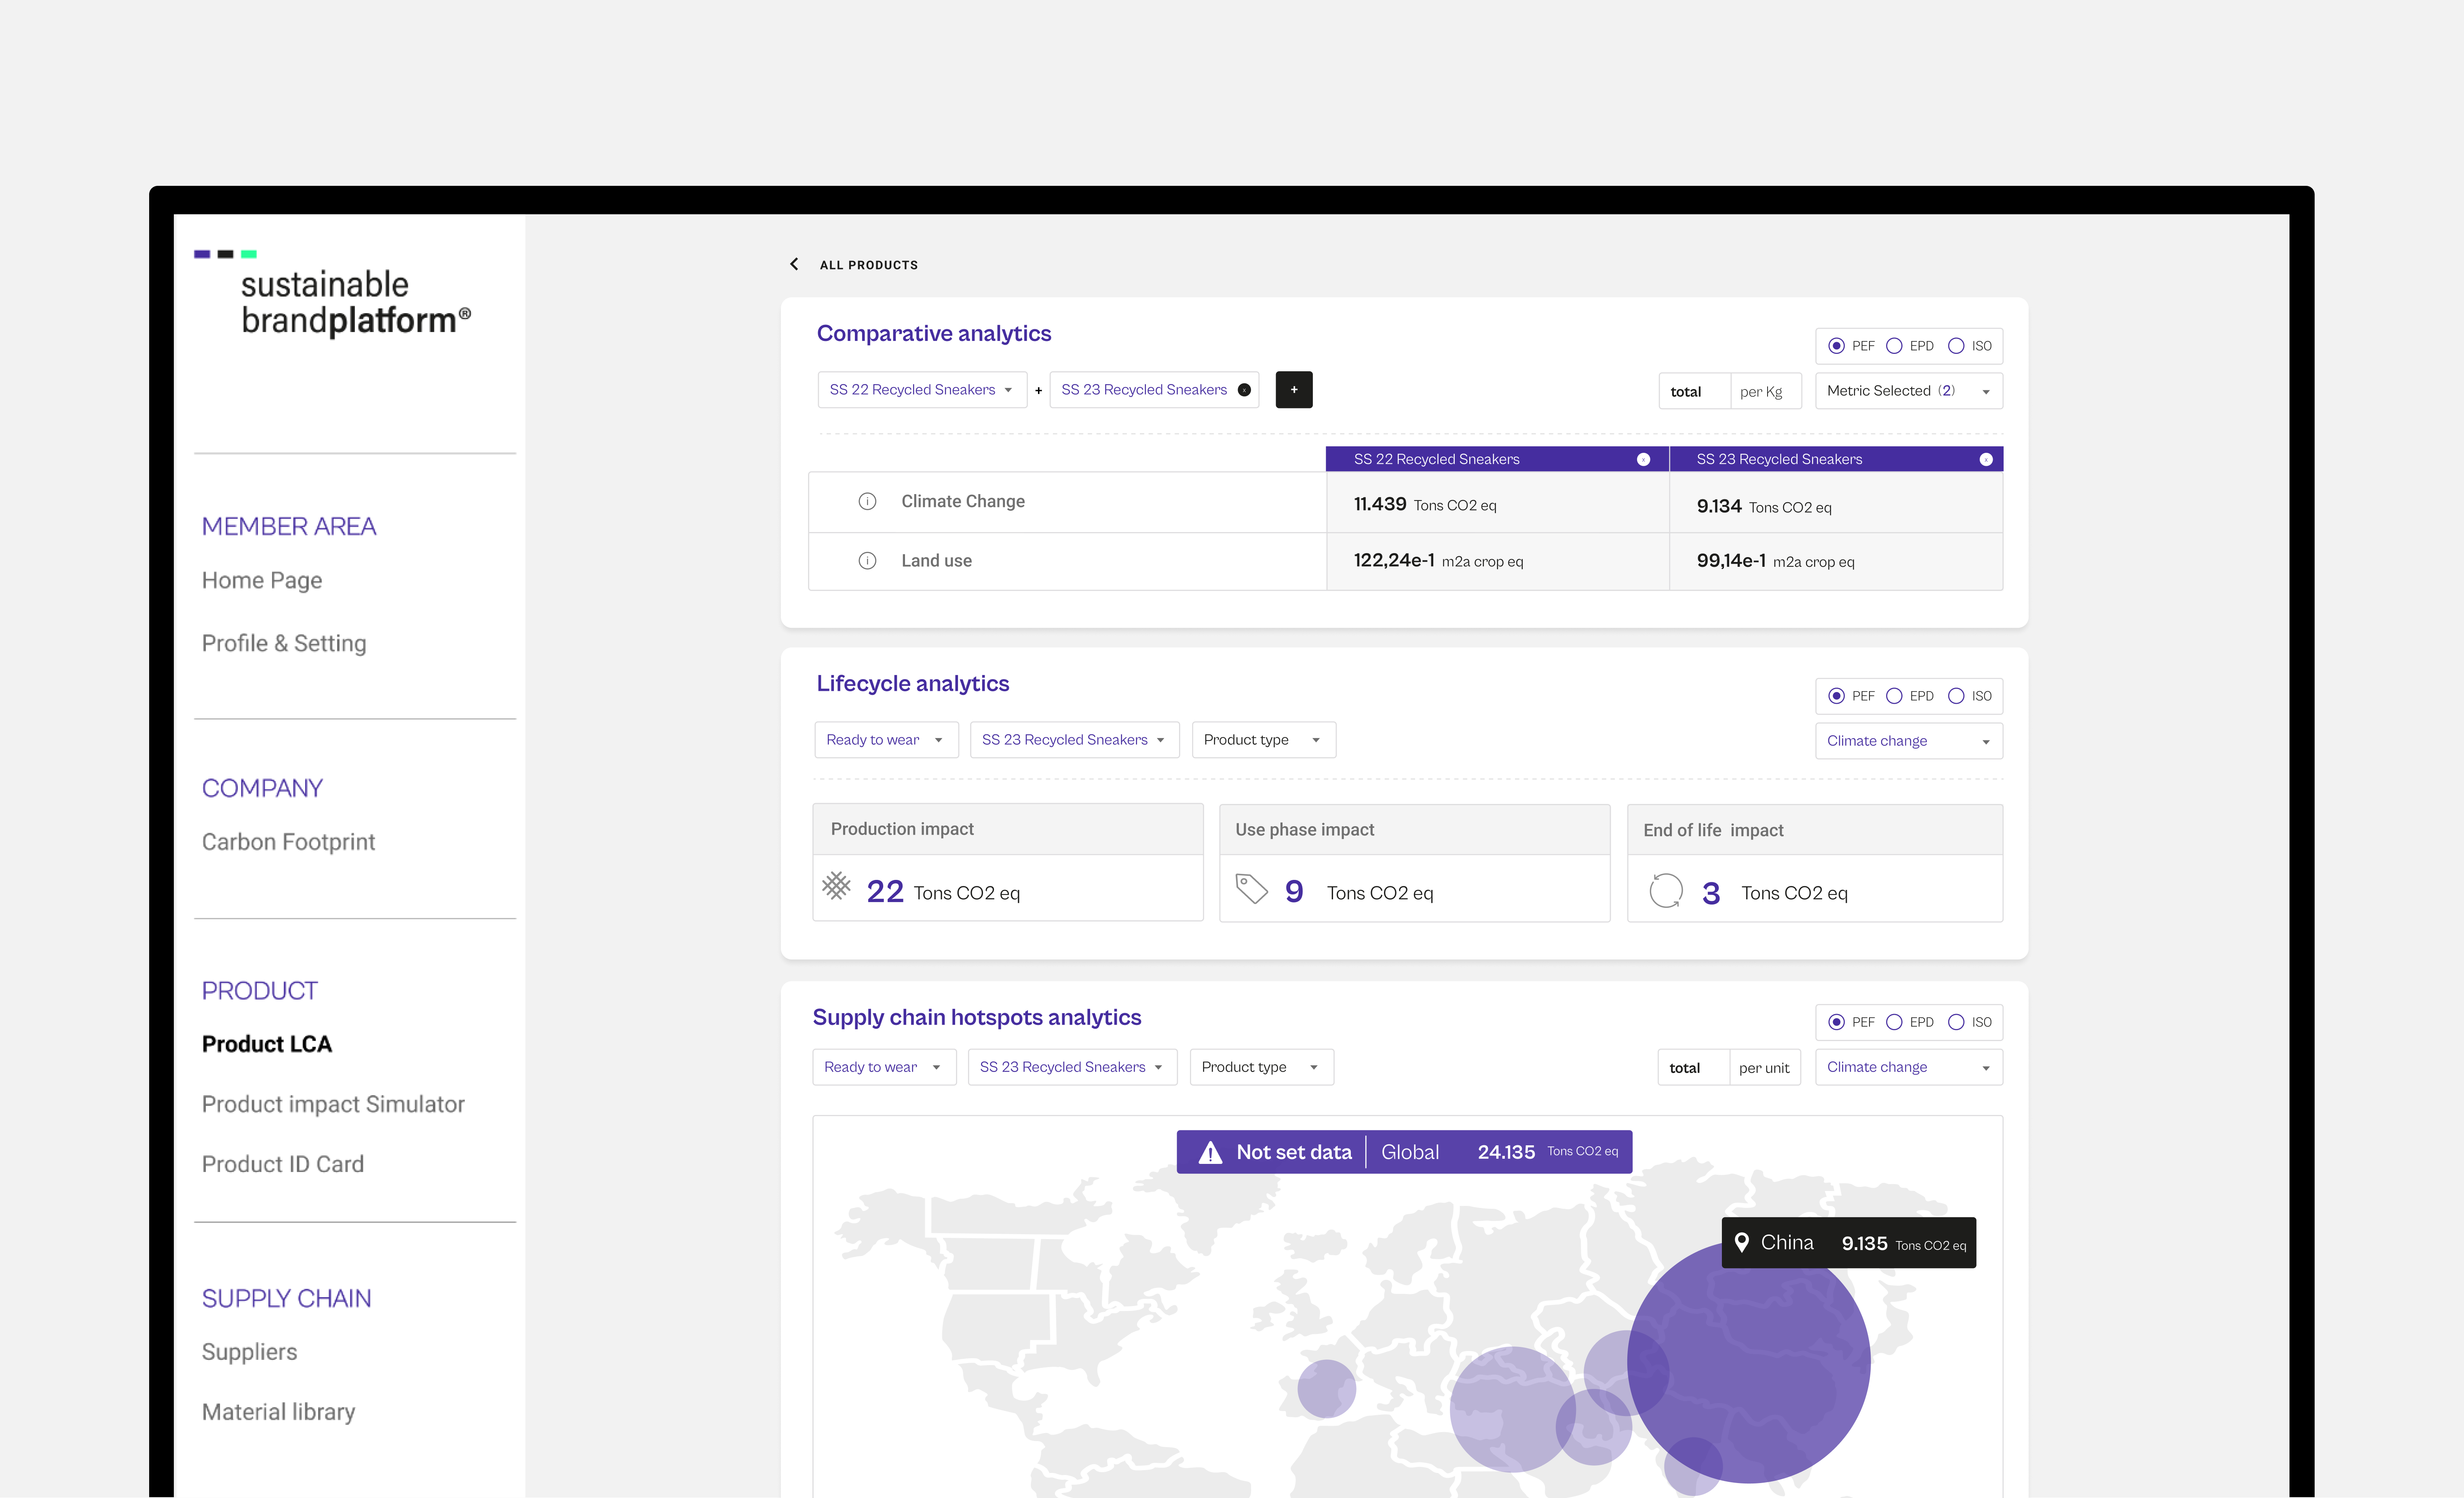2464x1498 pixels.
Task: Open Material library in sidebar
Action: 278,1412
